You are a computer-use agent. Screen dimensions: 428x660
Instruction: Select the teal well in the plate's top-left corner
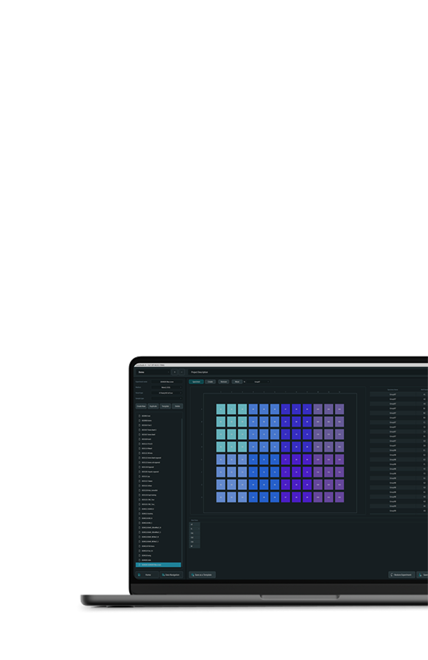[220, 409]
